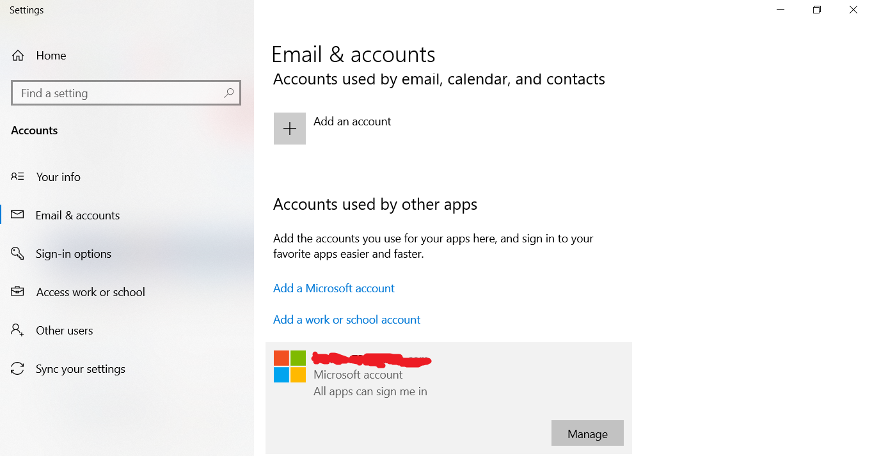Click the Other users person-plus icon
872x456 pixels.
[17, 331]
